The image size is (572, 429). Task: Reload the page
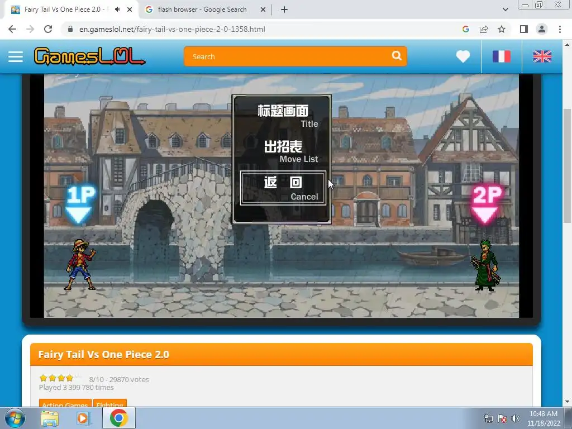(48, 29)
